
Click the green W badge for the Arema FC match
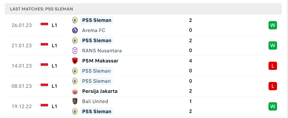tap(273, 25)
